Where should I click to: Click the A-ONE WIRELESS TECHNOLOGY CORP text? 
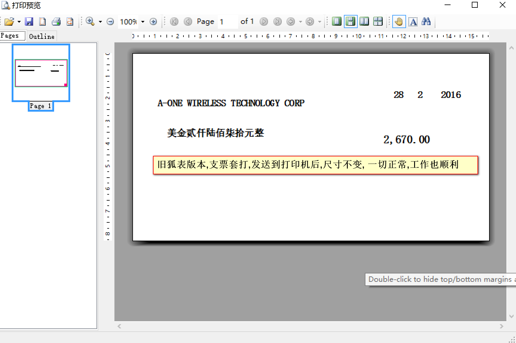tap(231, 103)
